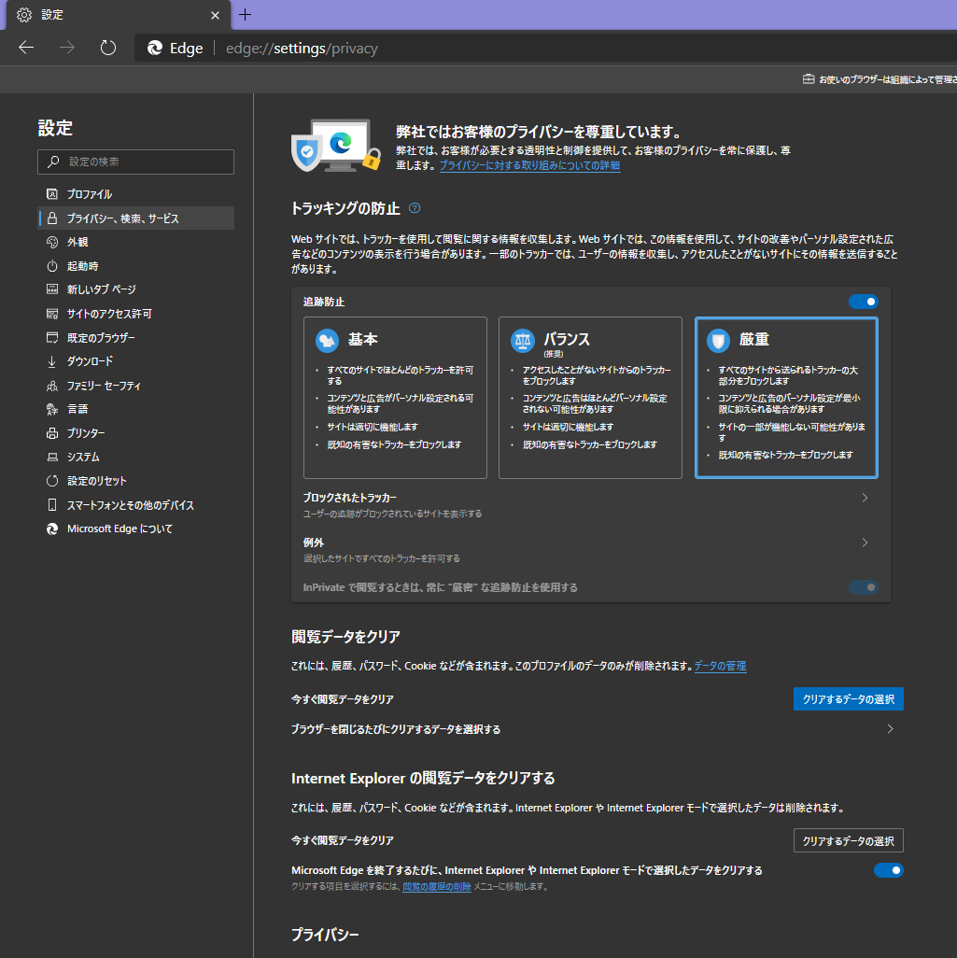
Task: Toggle InPrivate 厳密 tracking prevention switch
Action: [x=863, y=587]
